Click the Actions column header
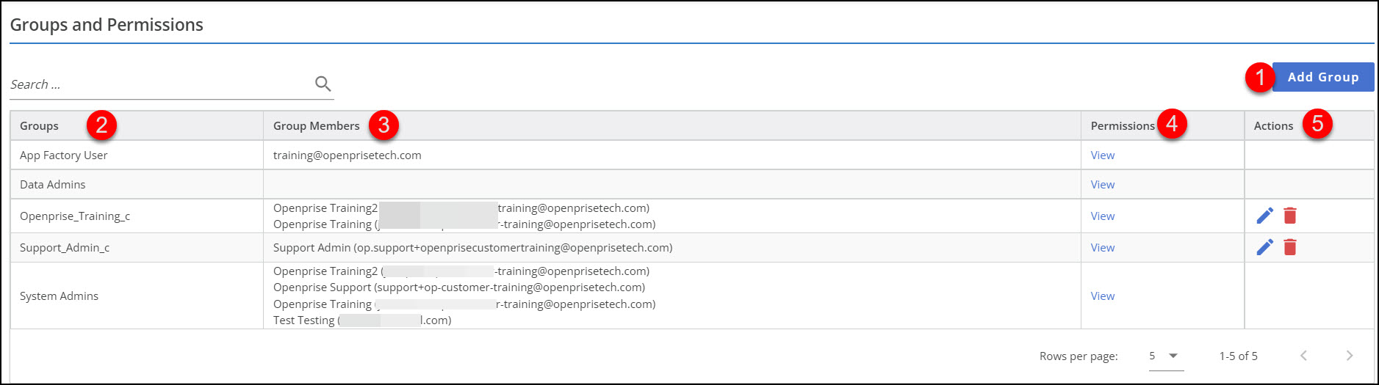The width and height of the screenshot is (1379, 385). tap(1272, 126)
